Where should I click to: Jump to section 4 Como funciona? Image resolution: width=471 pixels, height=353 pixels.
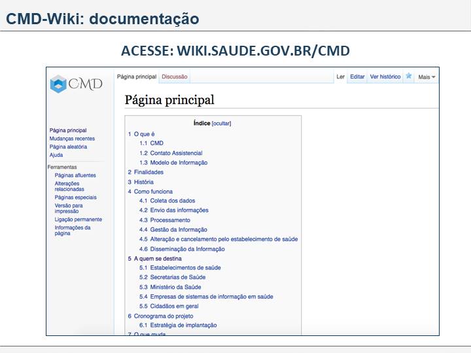point(150,191)
